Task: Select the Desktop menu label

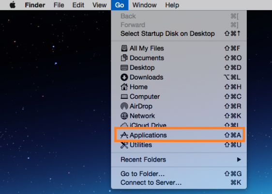Action: tap(142, 67)
